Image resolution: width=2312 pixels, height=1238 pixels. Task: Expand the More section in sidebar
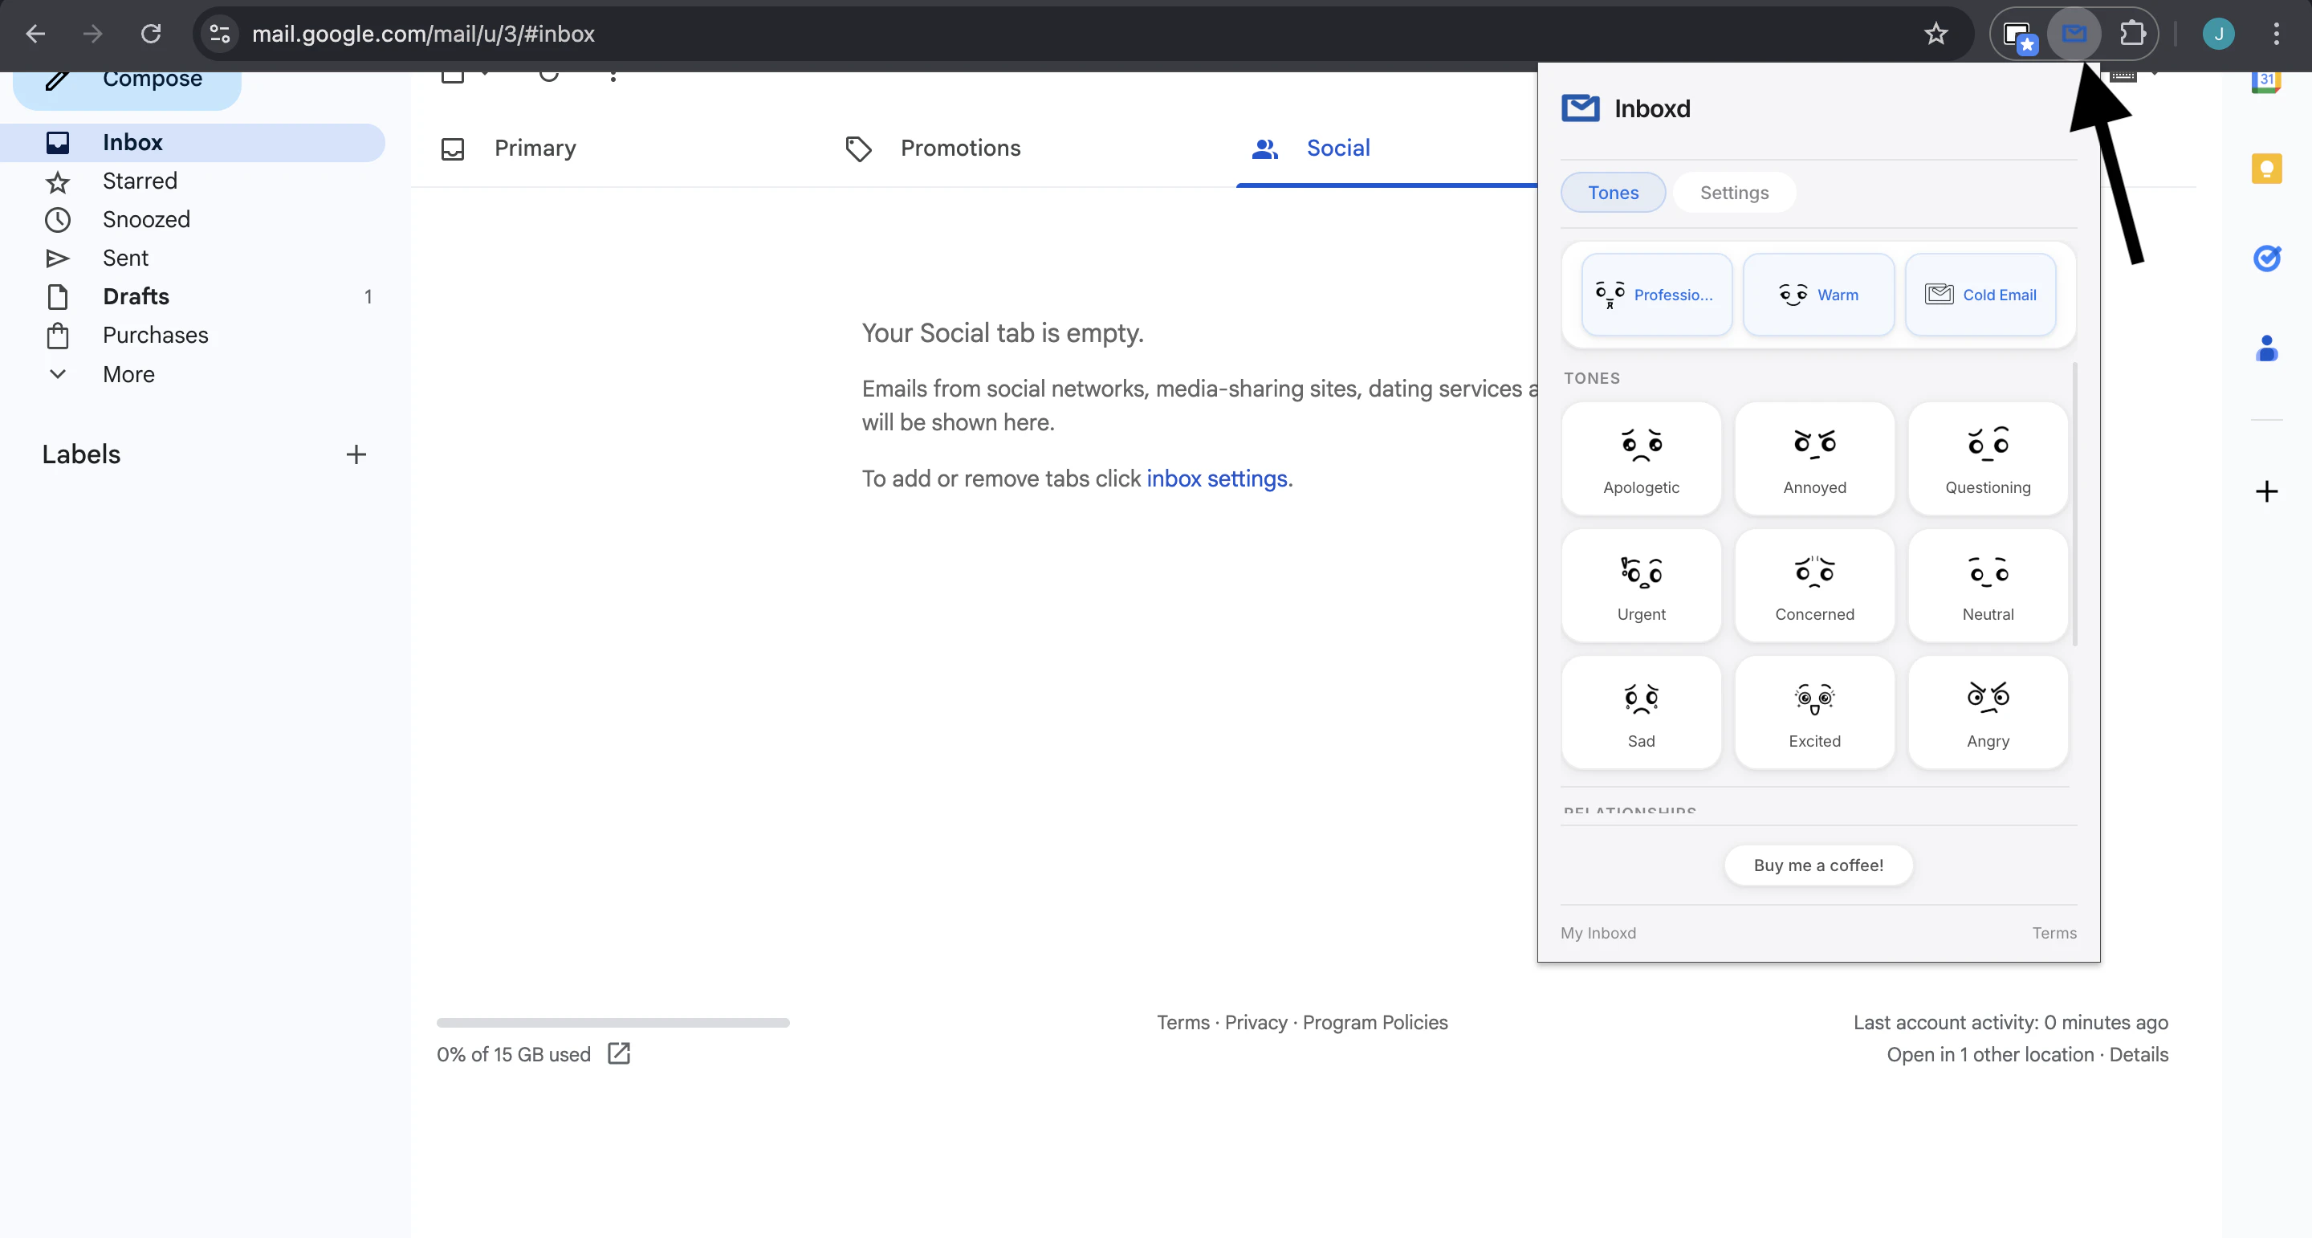coord(127,373)
